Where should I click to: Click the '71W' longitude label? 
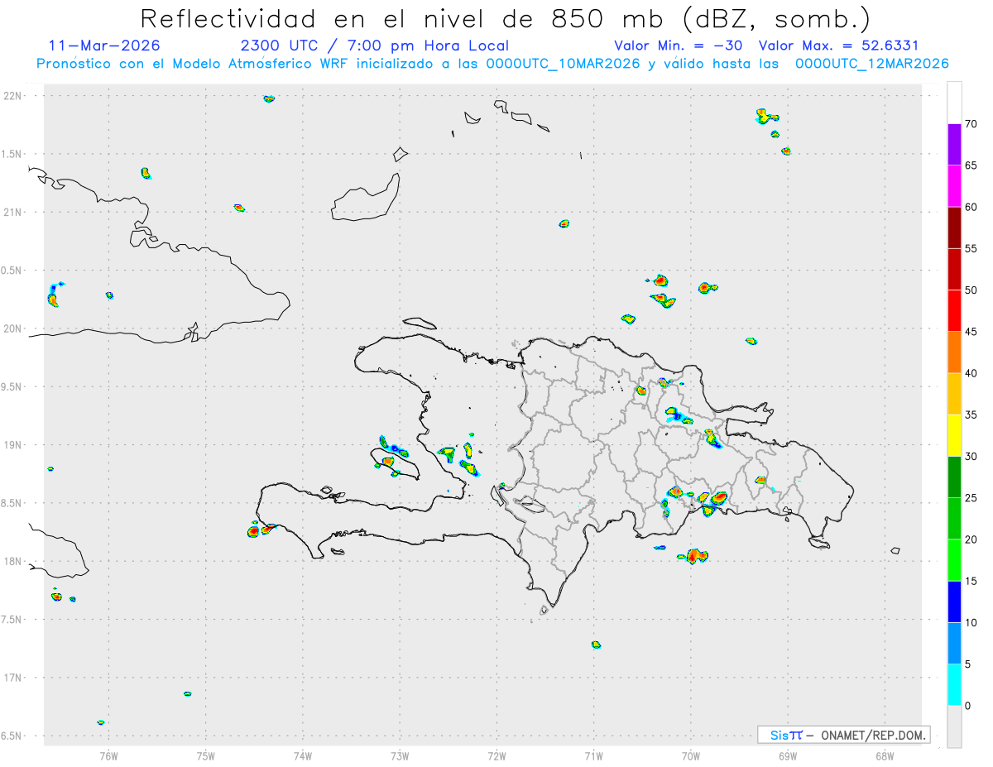[x=593, y=755]
